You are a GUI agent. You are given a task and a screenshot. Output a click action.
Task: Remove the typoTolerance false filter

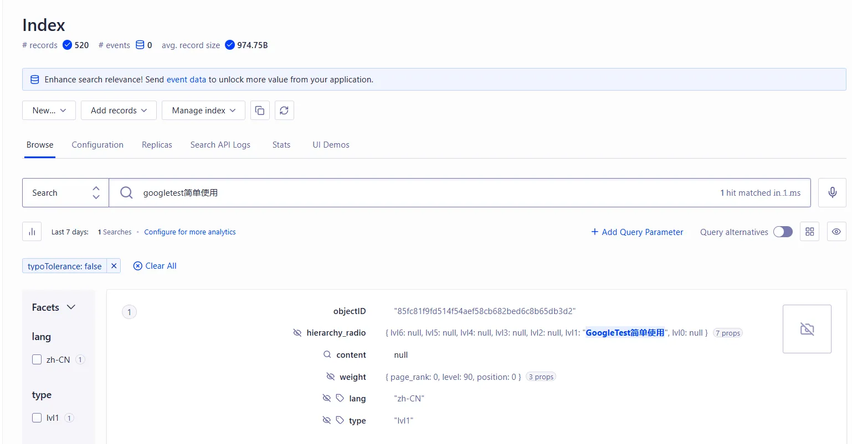pos(114,266)
